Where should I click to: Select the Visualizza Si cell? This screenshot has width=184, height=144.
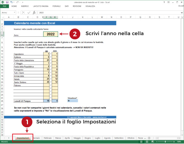point(73,101)
